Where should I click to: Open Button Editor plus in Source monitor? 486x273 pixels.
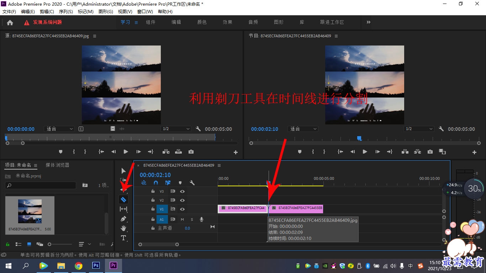pos(236,152)
